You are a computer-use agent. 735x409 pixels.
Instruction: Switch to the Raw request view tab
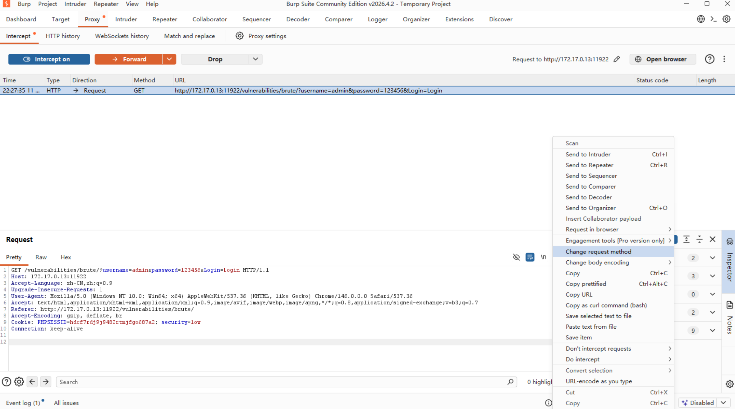click(x=41, y=257)
